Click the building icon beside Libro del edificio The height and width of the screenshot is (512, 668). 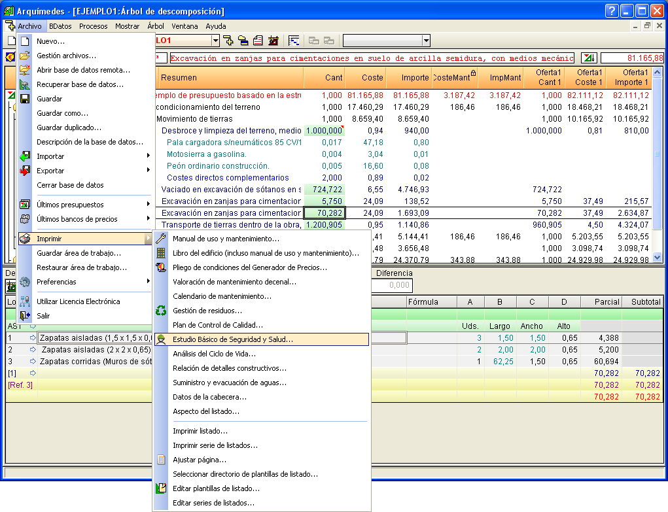161,253
